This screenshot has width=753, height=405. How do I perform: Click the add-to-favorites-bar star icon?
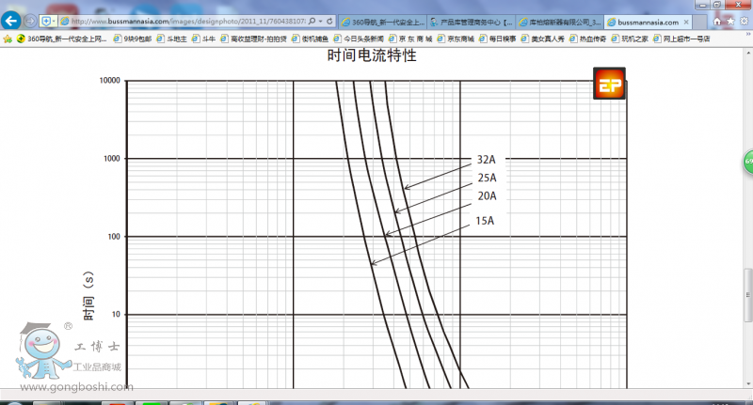8,39
